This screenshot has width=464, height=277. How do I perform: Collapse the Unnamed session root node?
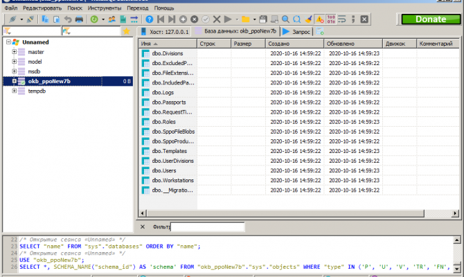(x=8, y=42)
